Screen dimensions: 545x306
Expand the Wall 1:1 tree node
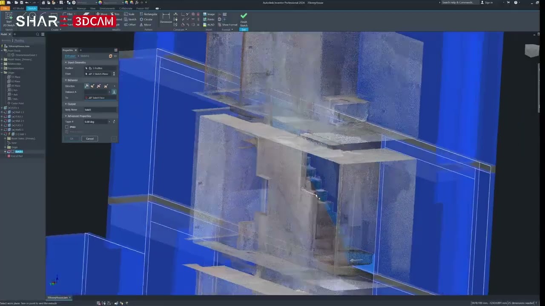2,112
